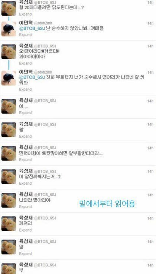Expand the '와아아아아아' tweet

(x=25, y=63)
